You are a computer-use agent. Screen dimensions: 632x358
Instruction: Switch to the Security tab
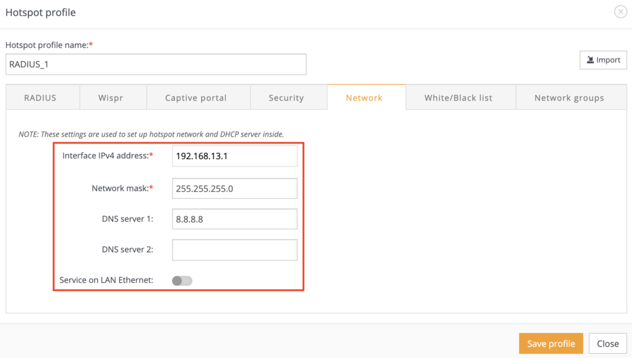pyautogui.click(x=286, y=97)
